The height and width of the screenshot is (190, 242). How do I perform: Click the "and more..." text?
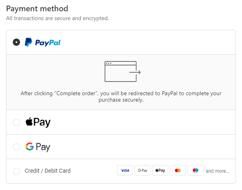[217, 171]
